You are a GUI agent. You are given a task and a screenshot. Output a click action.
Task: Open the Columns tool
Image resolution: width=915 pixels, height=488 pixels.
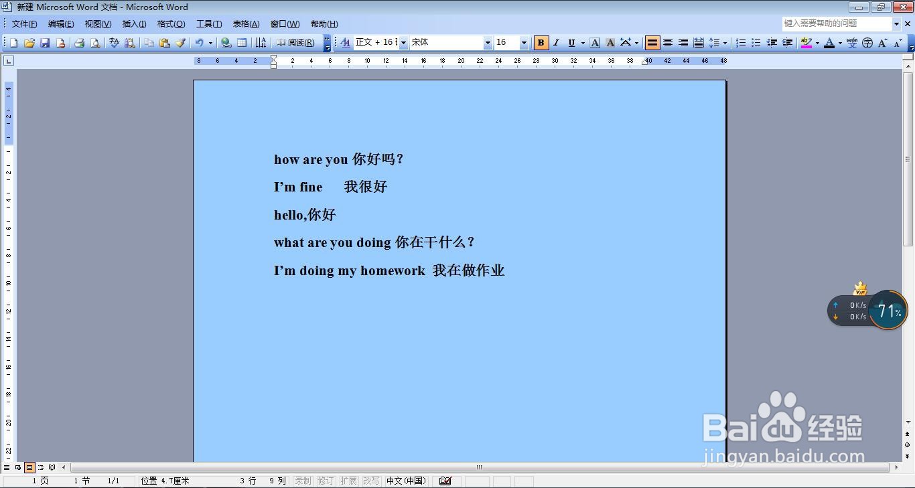[x=261, y=42]
